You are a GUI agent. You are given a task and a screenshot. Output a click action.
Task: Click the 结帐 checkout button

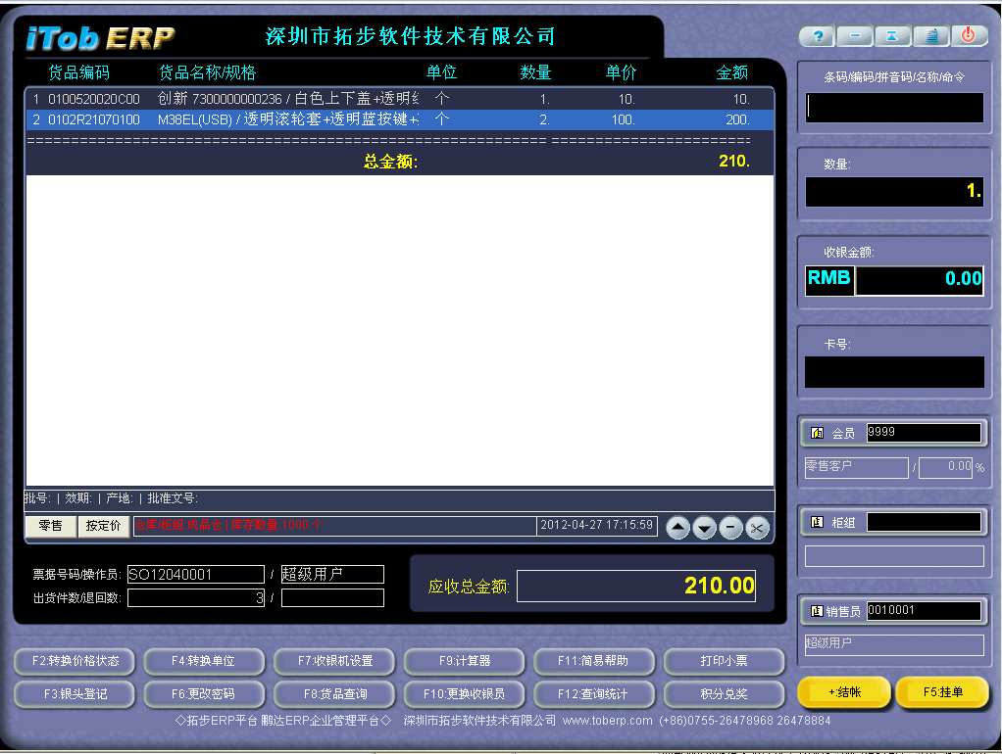[x=843, y=691]
